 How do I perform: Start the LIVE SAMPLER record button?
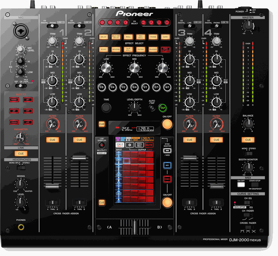[x=101, y=145]
